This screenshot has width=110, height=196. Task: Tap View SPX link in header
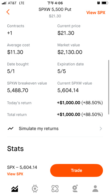tap(96, 13)
